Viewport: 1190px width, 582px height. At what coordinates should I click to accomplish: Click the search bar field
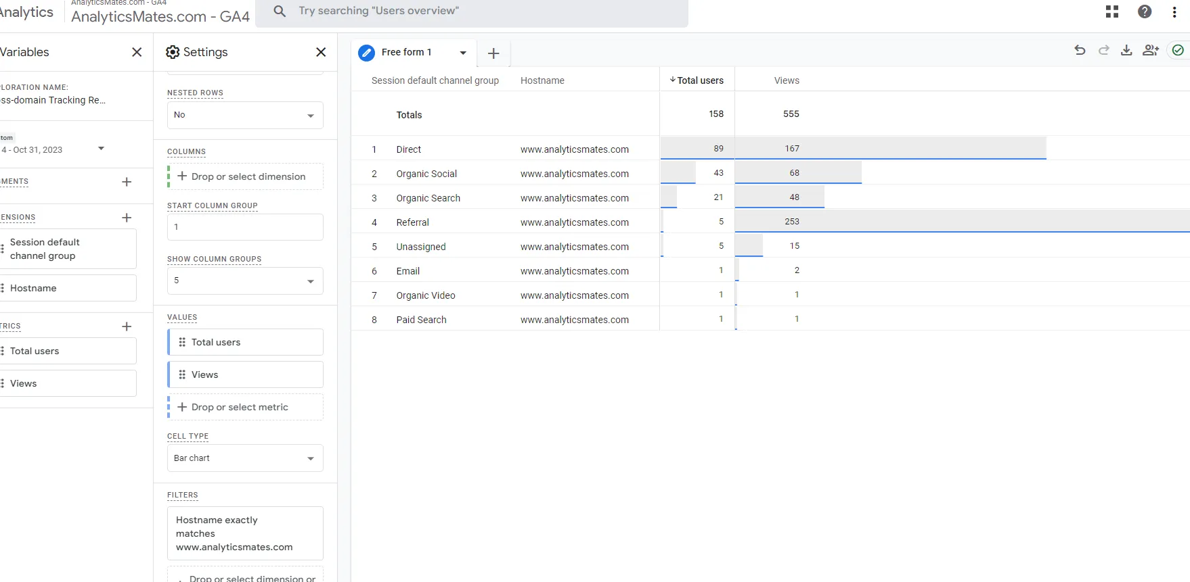pyautogui.click(x=472, y=11)
